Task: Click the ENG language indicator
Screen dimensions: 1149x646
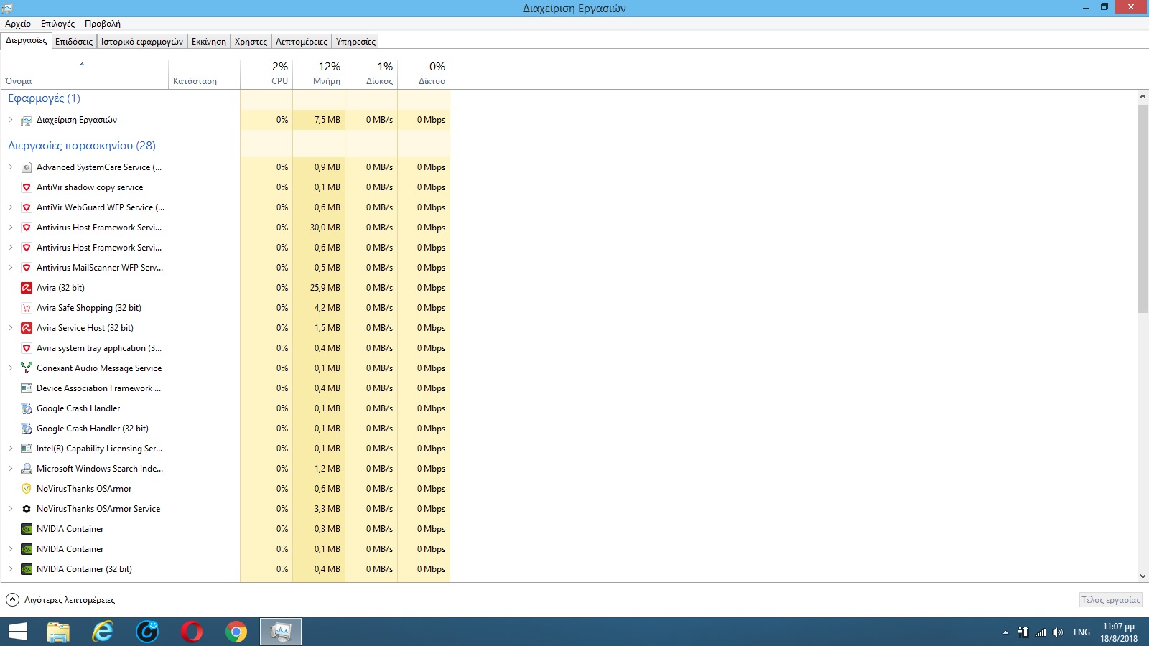Action: [1081, 632]
